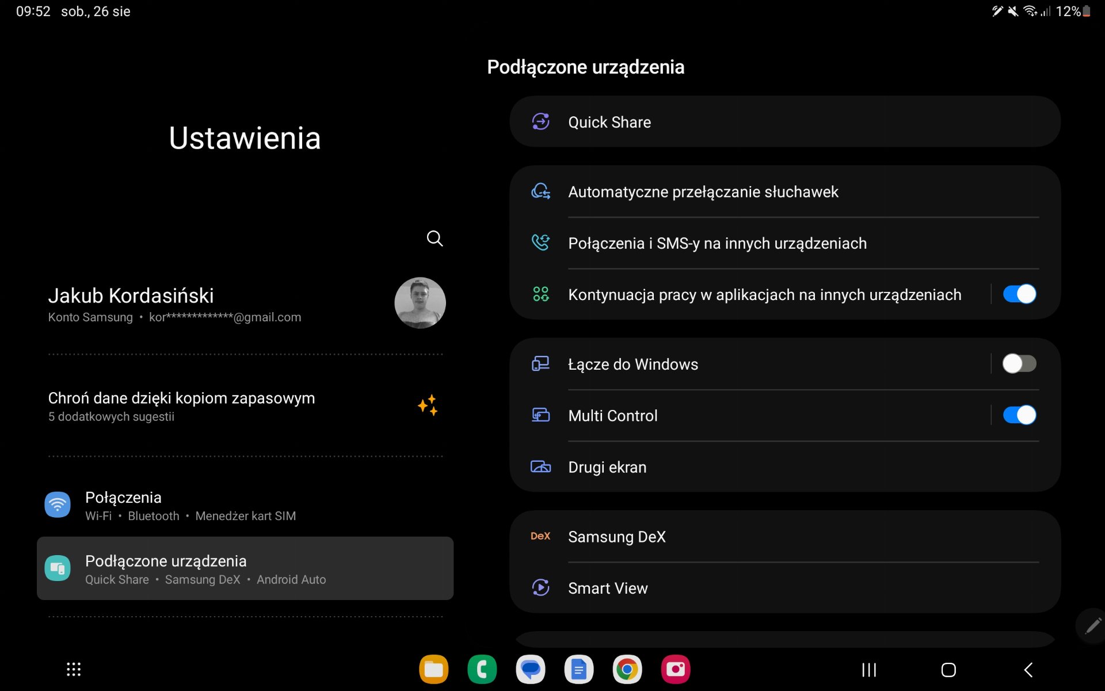Tap the profile photo avatar
Screen dimensions: 1105x691
420,303
